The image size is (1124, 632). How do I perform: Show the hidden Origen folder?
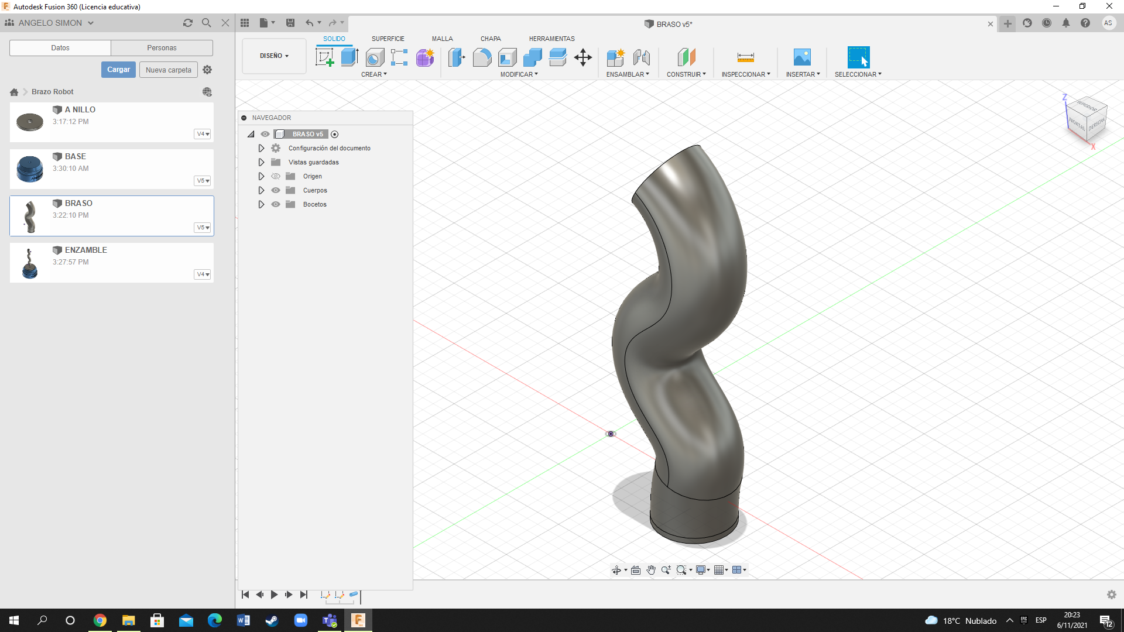click(276, 176)
